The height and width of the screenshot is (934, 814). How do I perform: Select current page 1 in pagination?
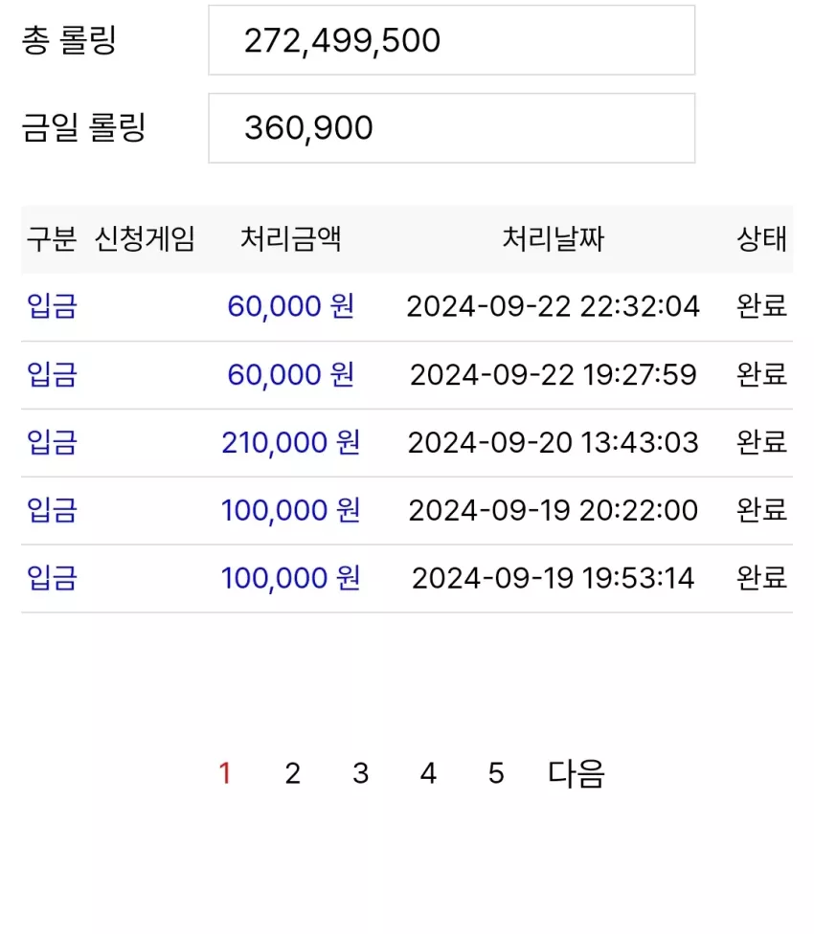[225, 773]
